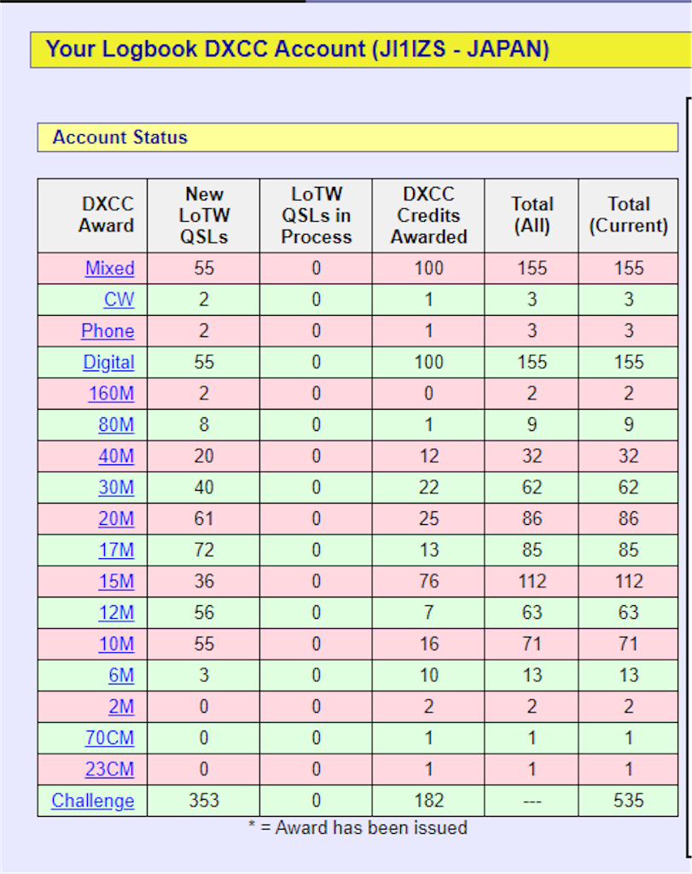Image resolution: width=692 pixels, height=874 pixels.
Task: Select the 10M row credits awarded value 16
Action: (x=428, y=644)
